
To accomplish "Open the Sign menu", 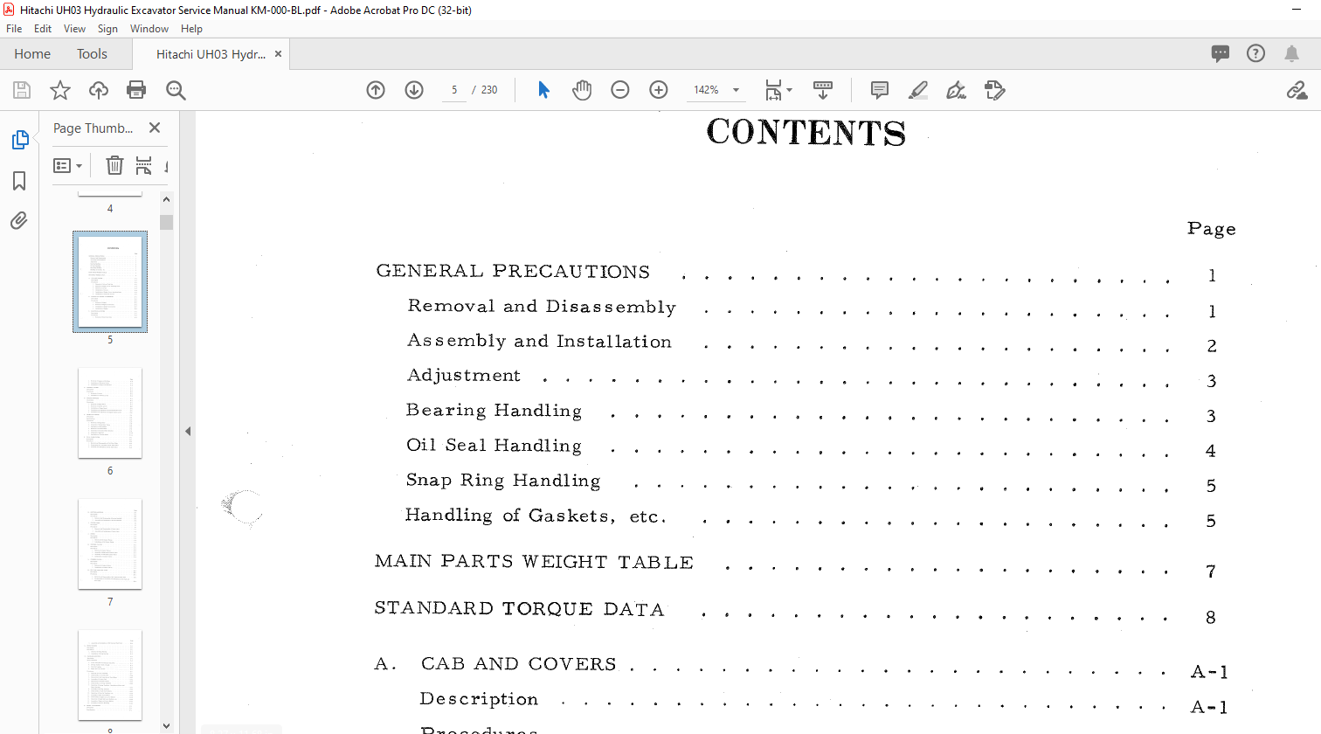I will click(x=107, y=29).
